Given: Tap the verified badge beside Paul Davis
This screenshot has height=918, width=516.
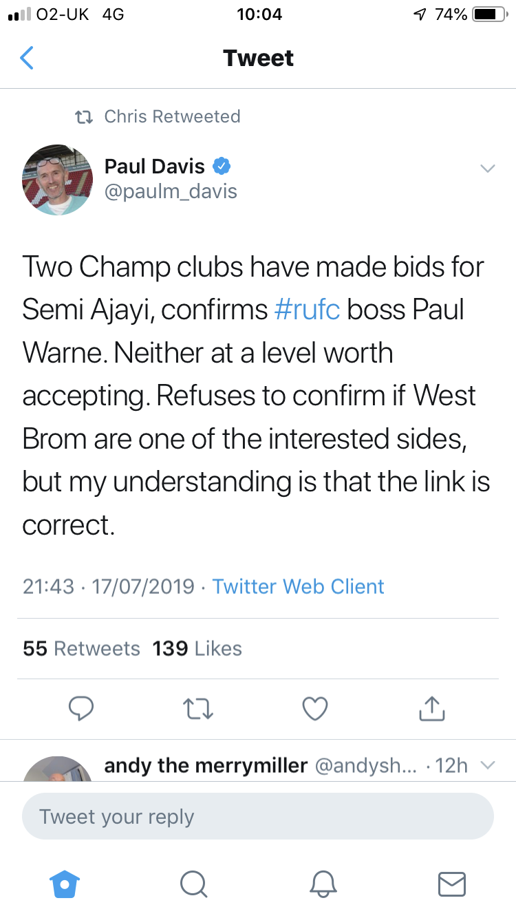Looking at the screenshot, I should [221, 166].
